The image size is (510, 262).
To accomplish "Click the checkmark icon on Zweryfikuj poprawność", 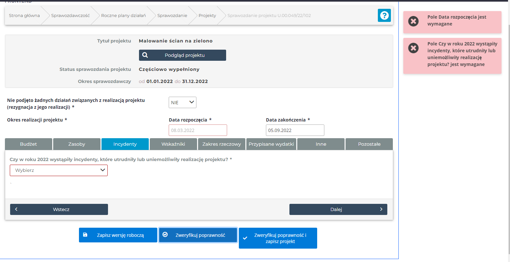I will (x=165, y=235).
